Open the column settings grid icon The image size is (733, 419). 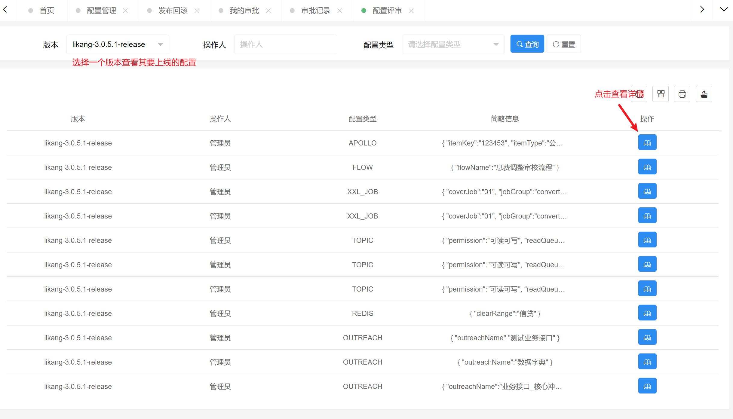click(661, 94)
